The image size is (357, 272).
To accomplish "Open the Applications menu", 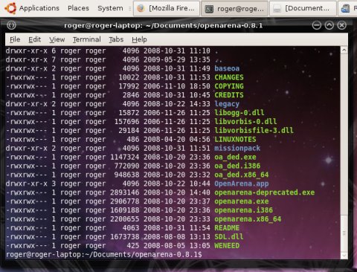I will [39, 8].
